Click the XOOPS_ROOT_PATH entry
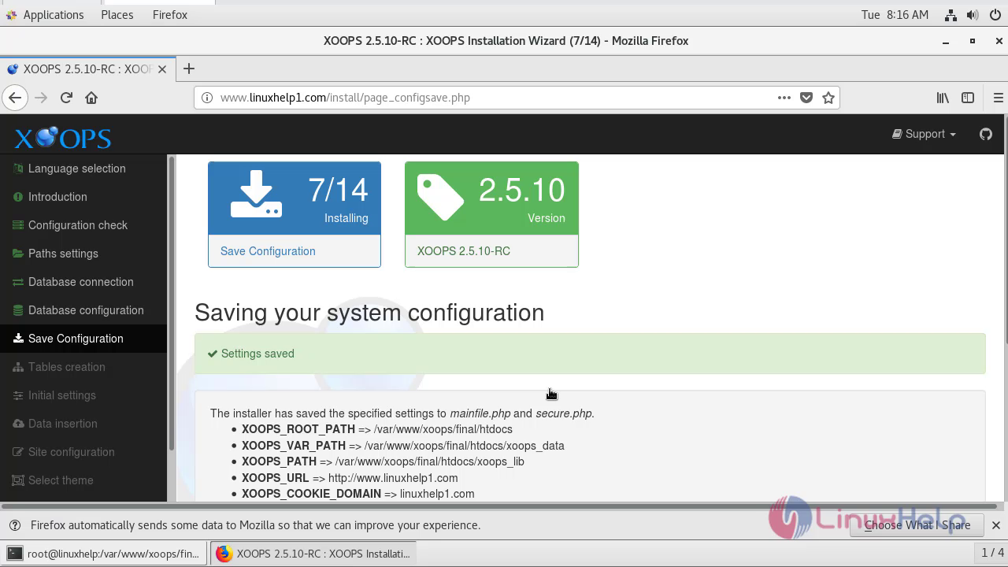This screenshot has height=567, width=1008. [377, 429]
